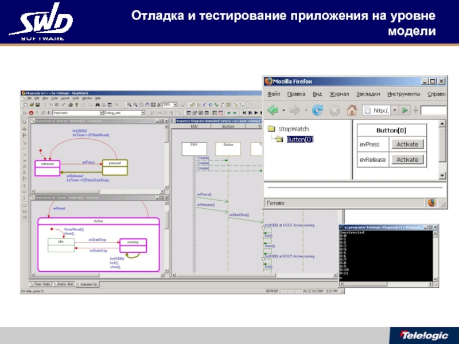Click evStartStop() message label in sequence diagram

pos(239,214)
